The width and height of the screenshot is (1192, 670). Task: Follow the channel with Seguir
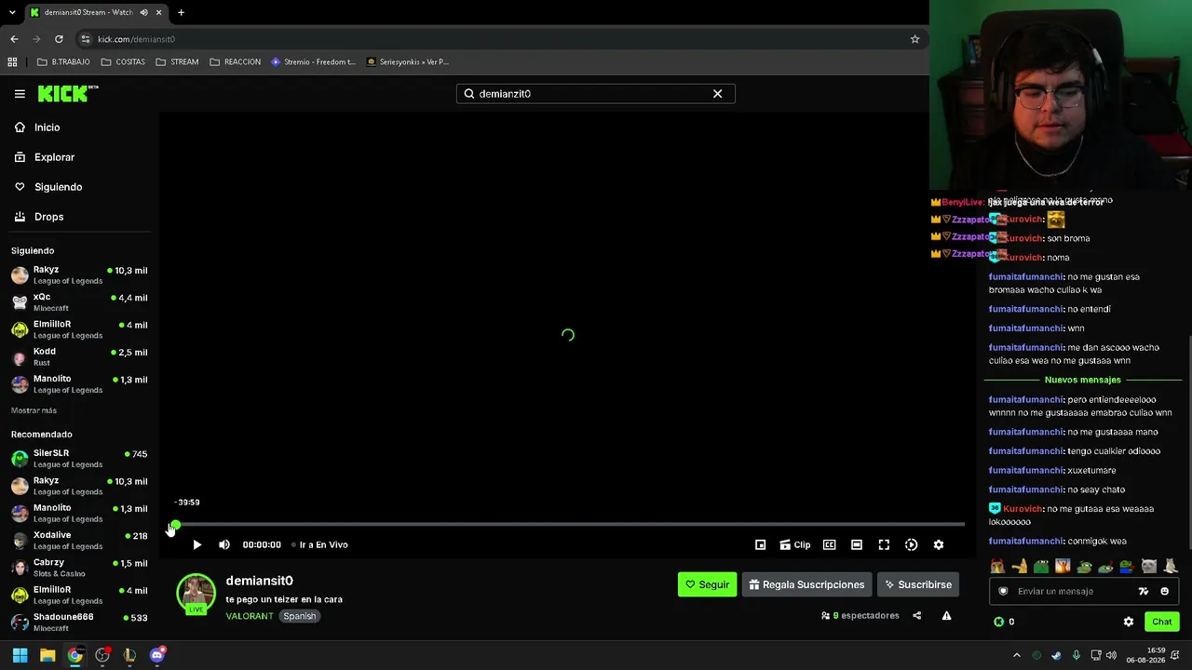pos(707,584)
